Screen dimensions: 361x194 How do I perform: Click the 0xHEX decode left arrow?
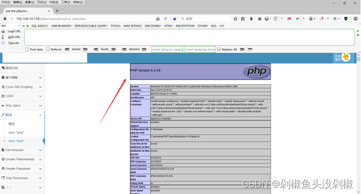click(67, 49)
